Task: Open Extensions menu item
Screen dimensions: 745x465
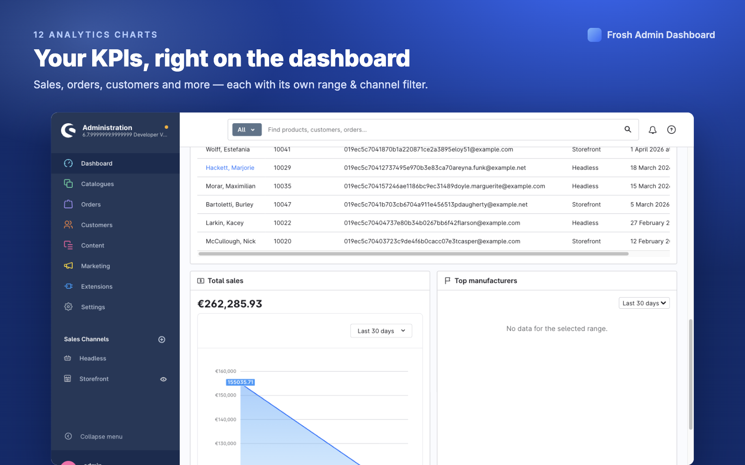Action: point(115,286)
